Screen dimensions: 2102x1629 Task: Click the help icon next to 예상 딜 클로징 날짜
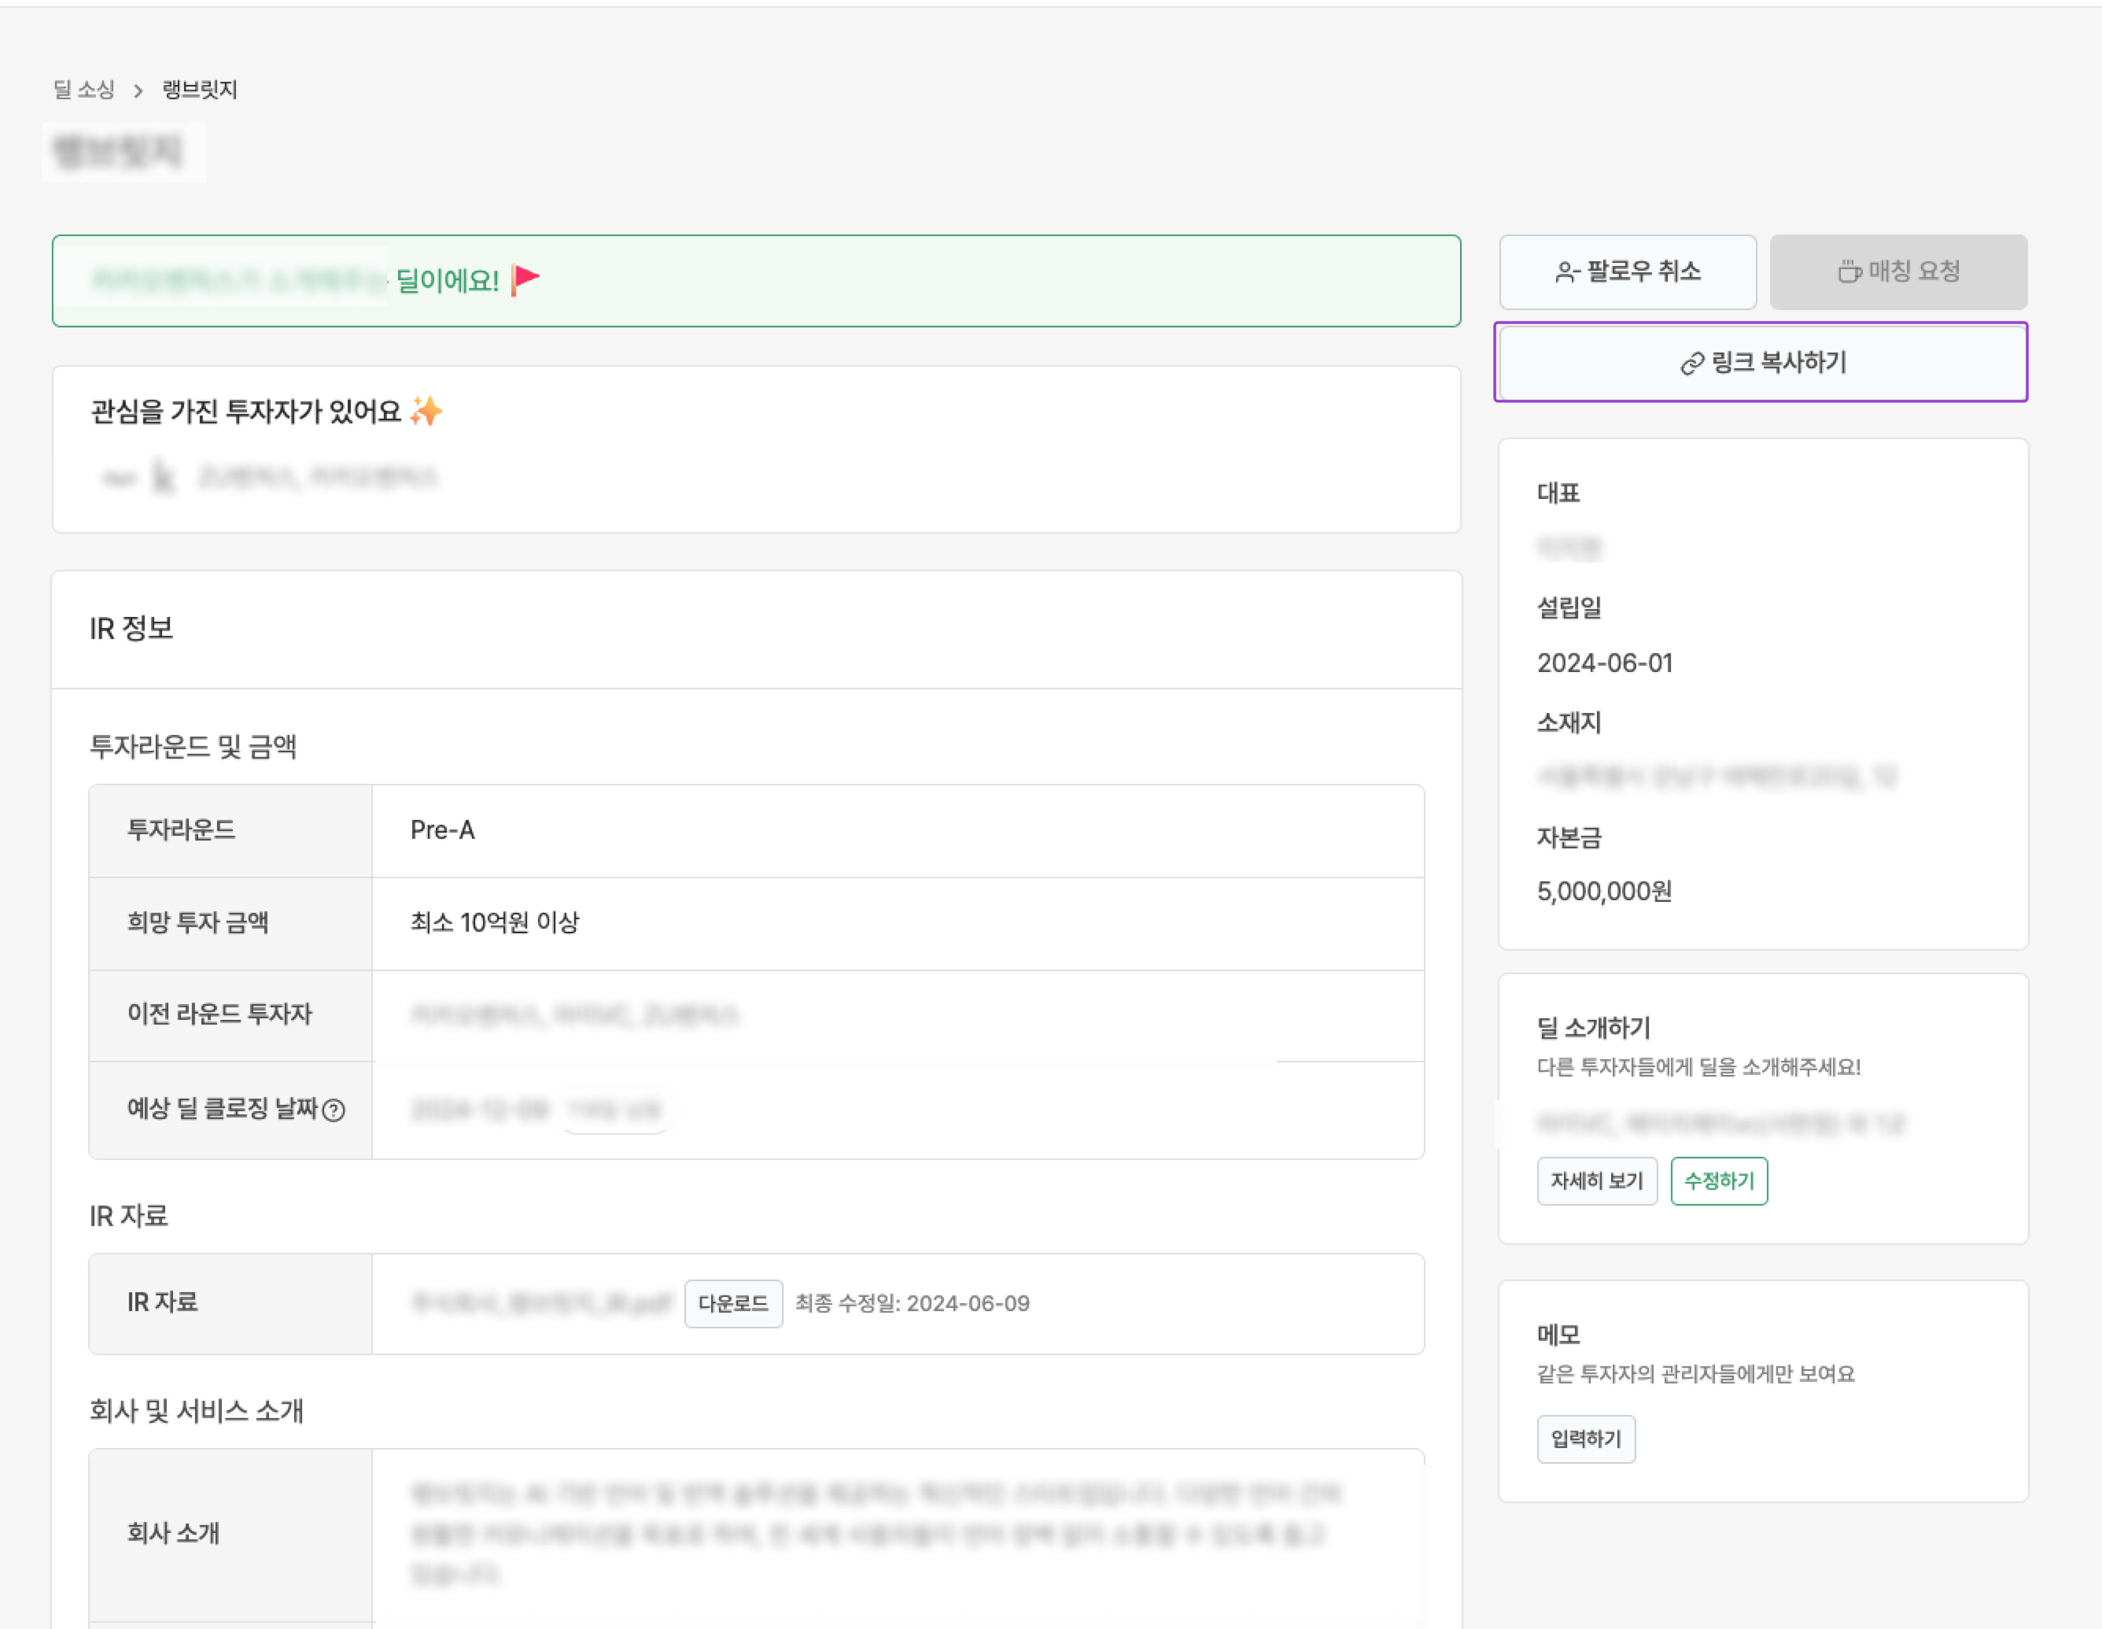click(334, 1110)
